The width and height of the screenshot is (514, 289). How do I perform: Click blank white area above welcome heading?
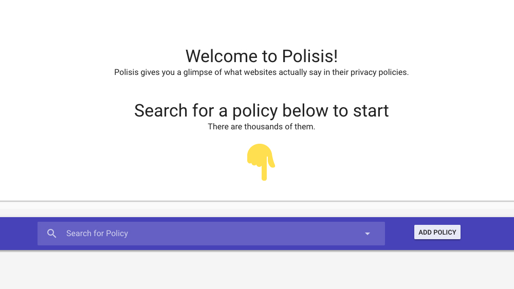click(257, 21)
